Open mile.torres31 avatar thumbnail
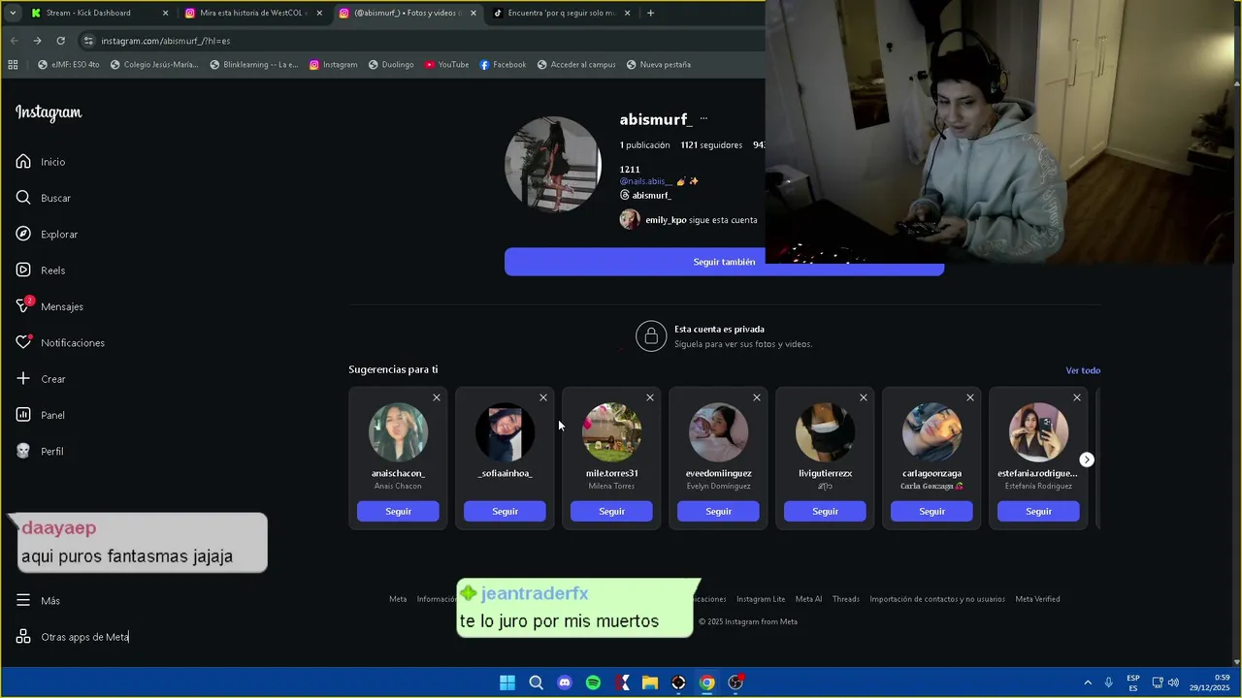This screenshot has height=698, width=1242. click(x=611, y=431)
